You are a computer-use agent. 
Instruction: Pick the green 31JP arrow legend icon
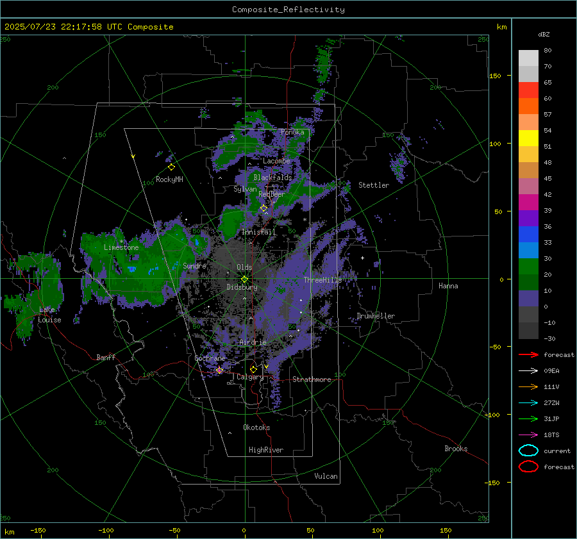pos(528,419)
